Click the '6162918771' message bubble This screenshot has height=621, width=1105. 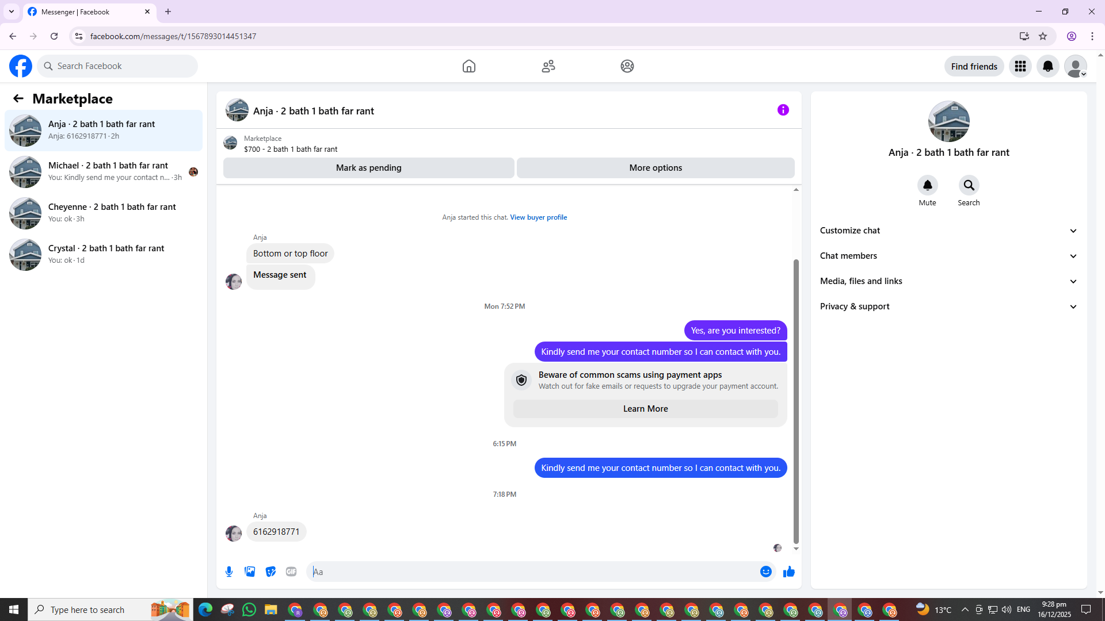(x=276, y=532)
